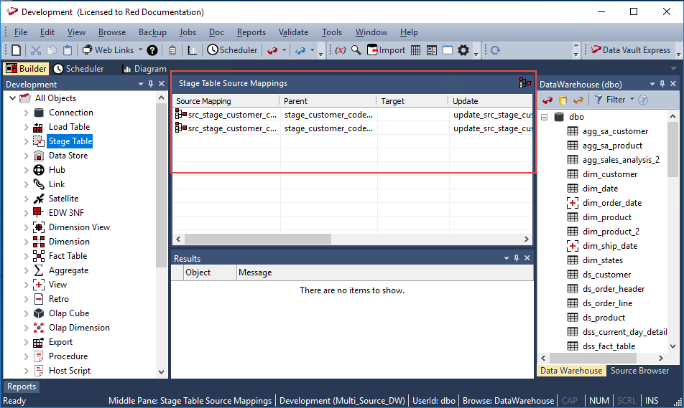This screenshot has width=684, height=408.
Task: Click the yellow database cylinder icon
Action: pos(563,100)
